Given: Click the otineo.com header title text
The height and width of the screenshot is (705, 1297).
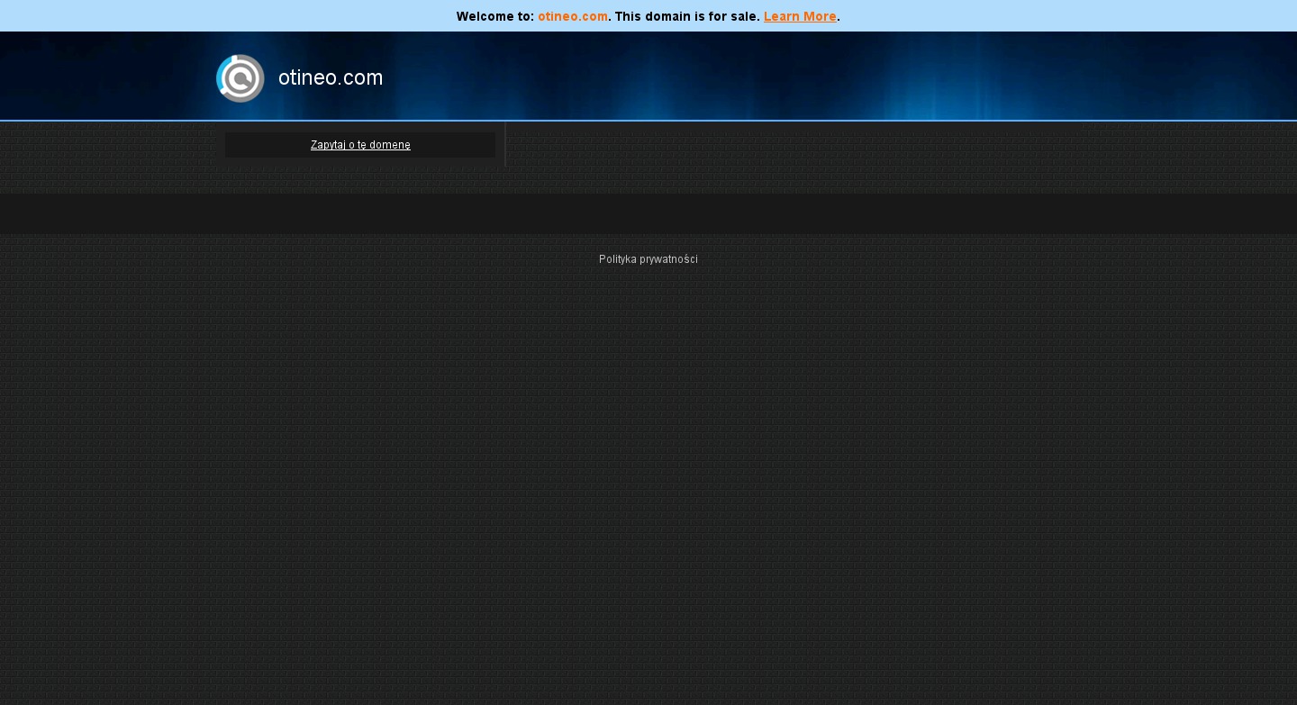Looking at the screenshot, I should click(331, 78).
